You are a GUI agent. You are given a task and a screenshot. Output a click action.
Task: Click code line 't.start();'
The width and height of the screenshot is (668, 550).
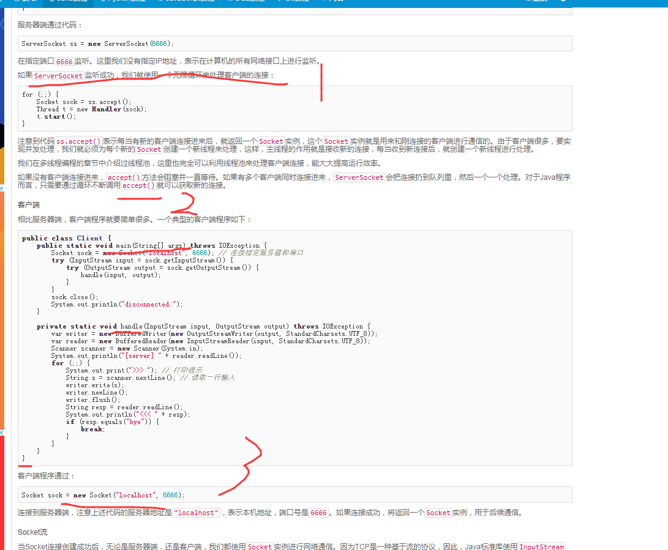point(56,116)
